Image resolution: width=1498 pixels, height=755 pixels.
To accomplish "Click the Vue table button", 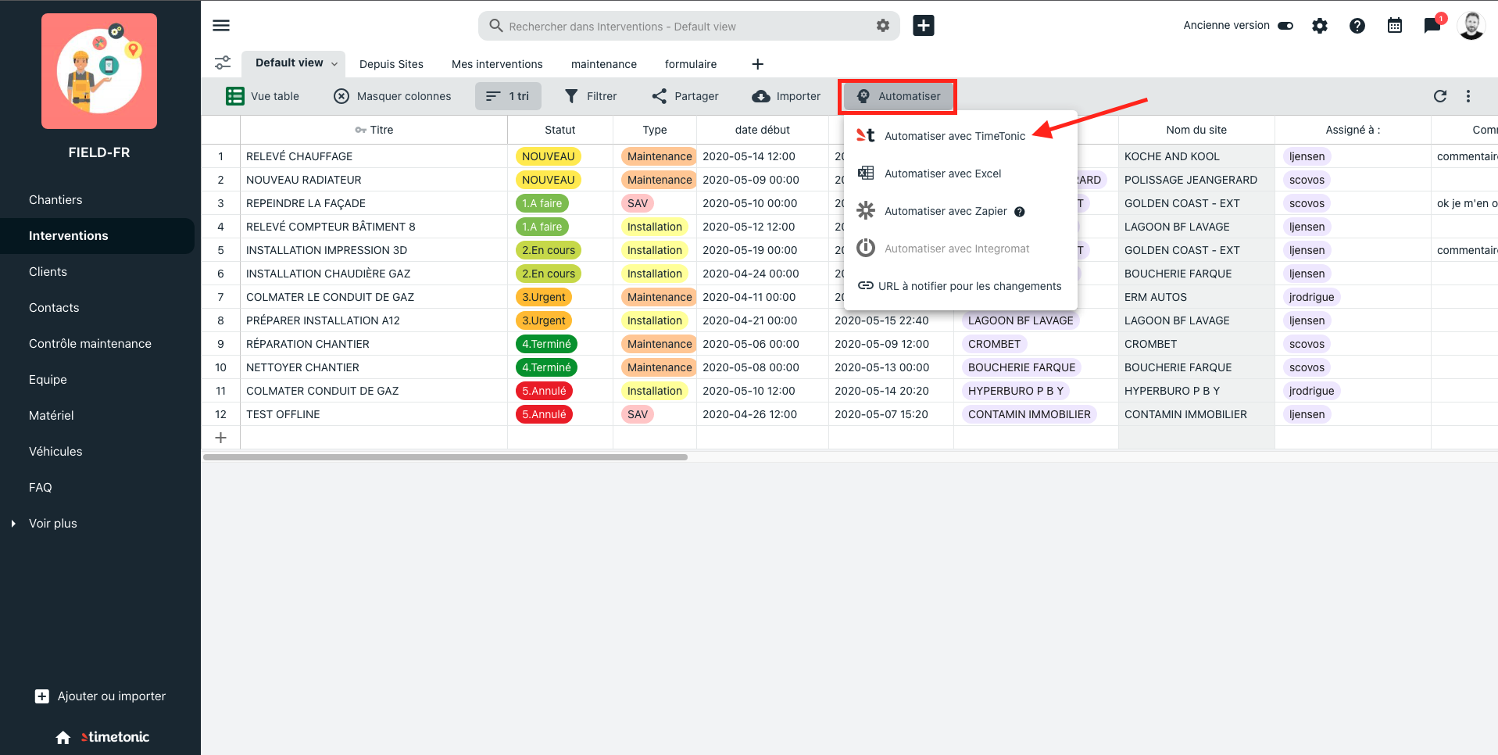I will click(263, 96).
